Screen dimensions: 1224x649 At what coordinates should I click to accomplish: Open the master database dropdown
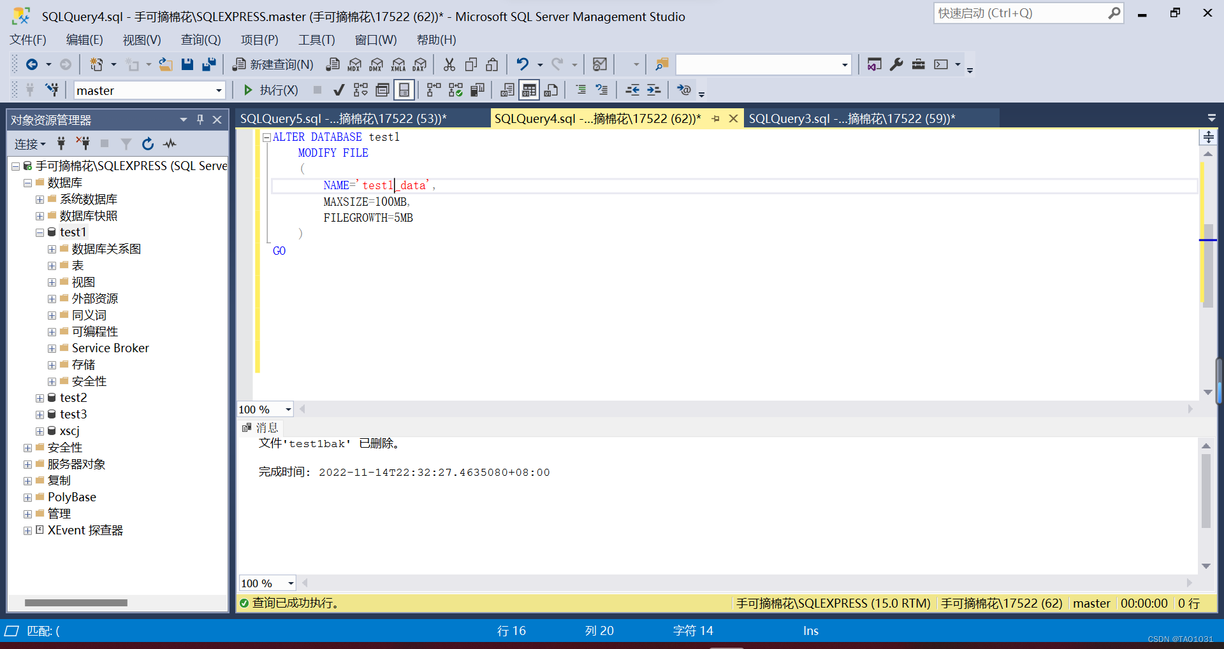point(219,90)
